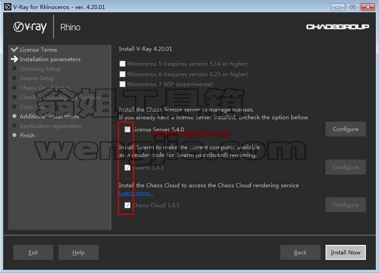Click the License Terms checkmark icon
The height and width of the screenshot is (273, 379).
[x=14, y=49]
